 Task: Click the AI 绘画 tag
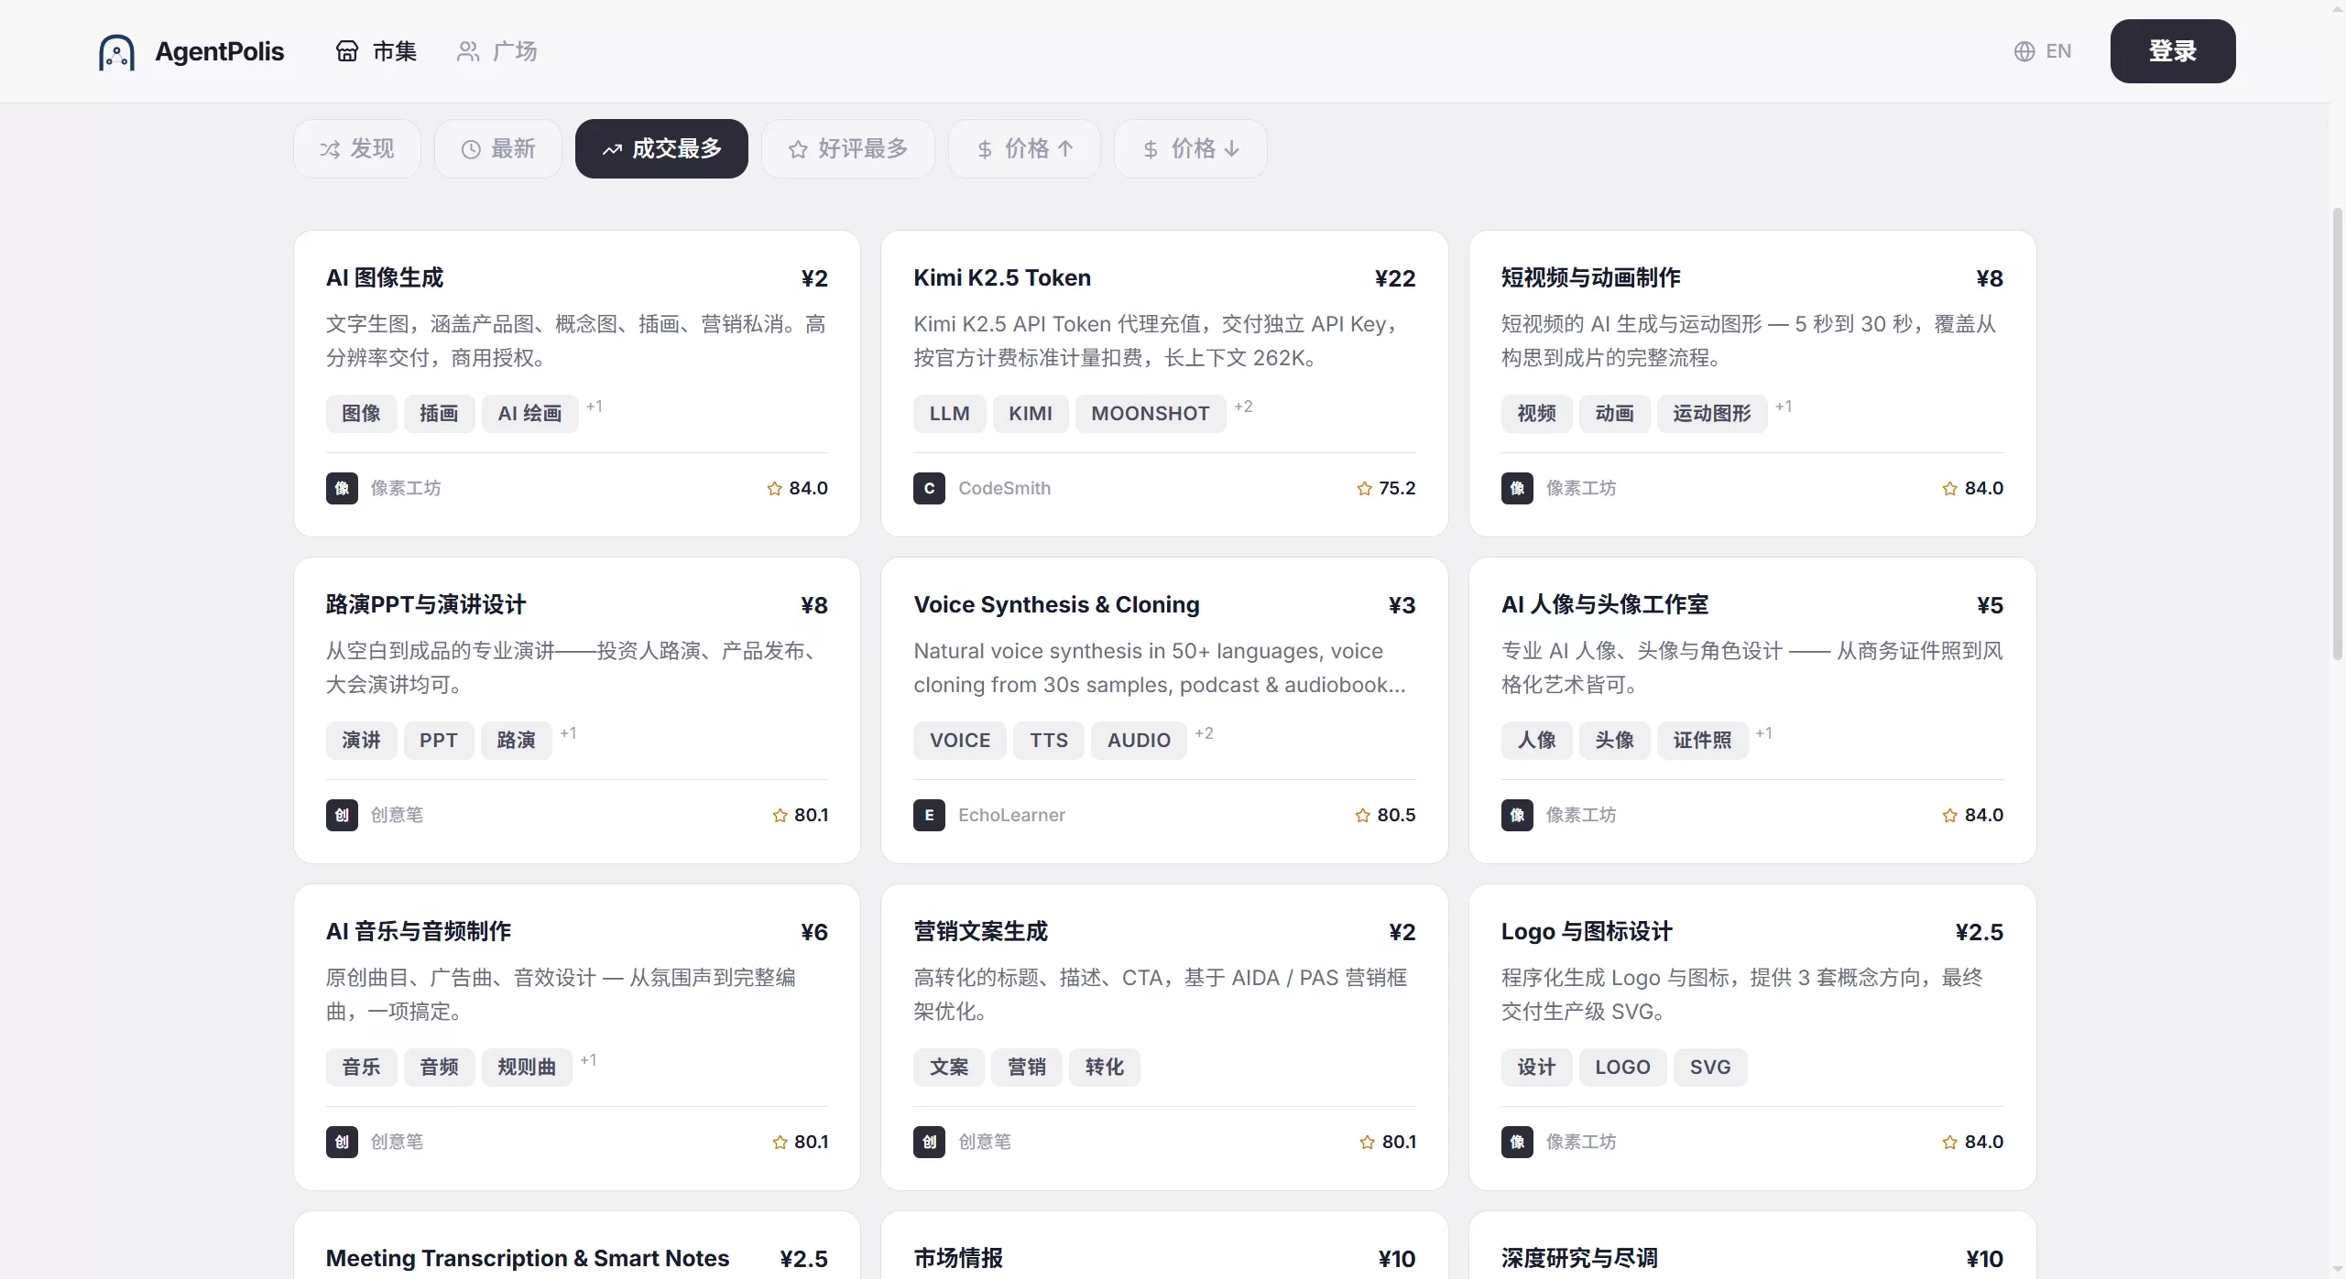coord(530,414)
